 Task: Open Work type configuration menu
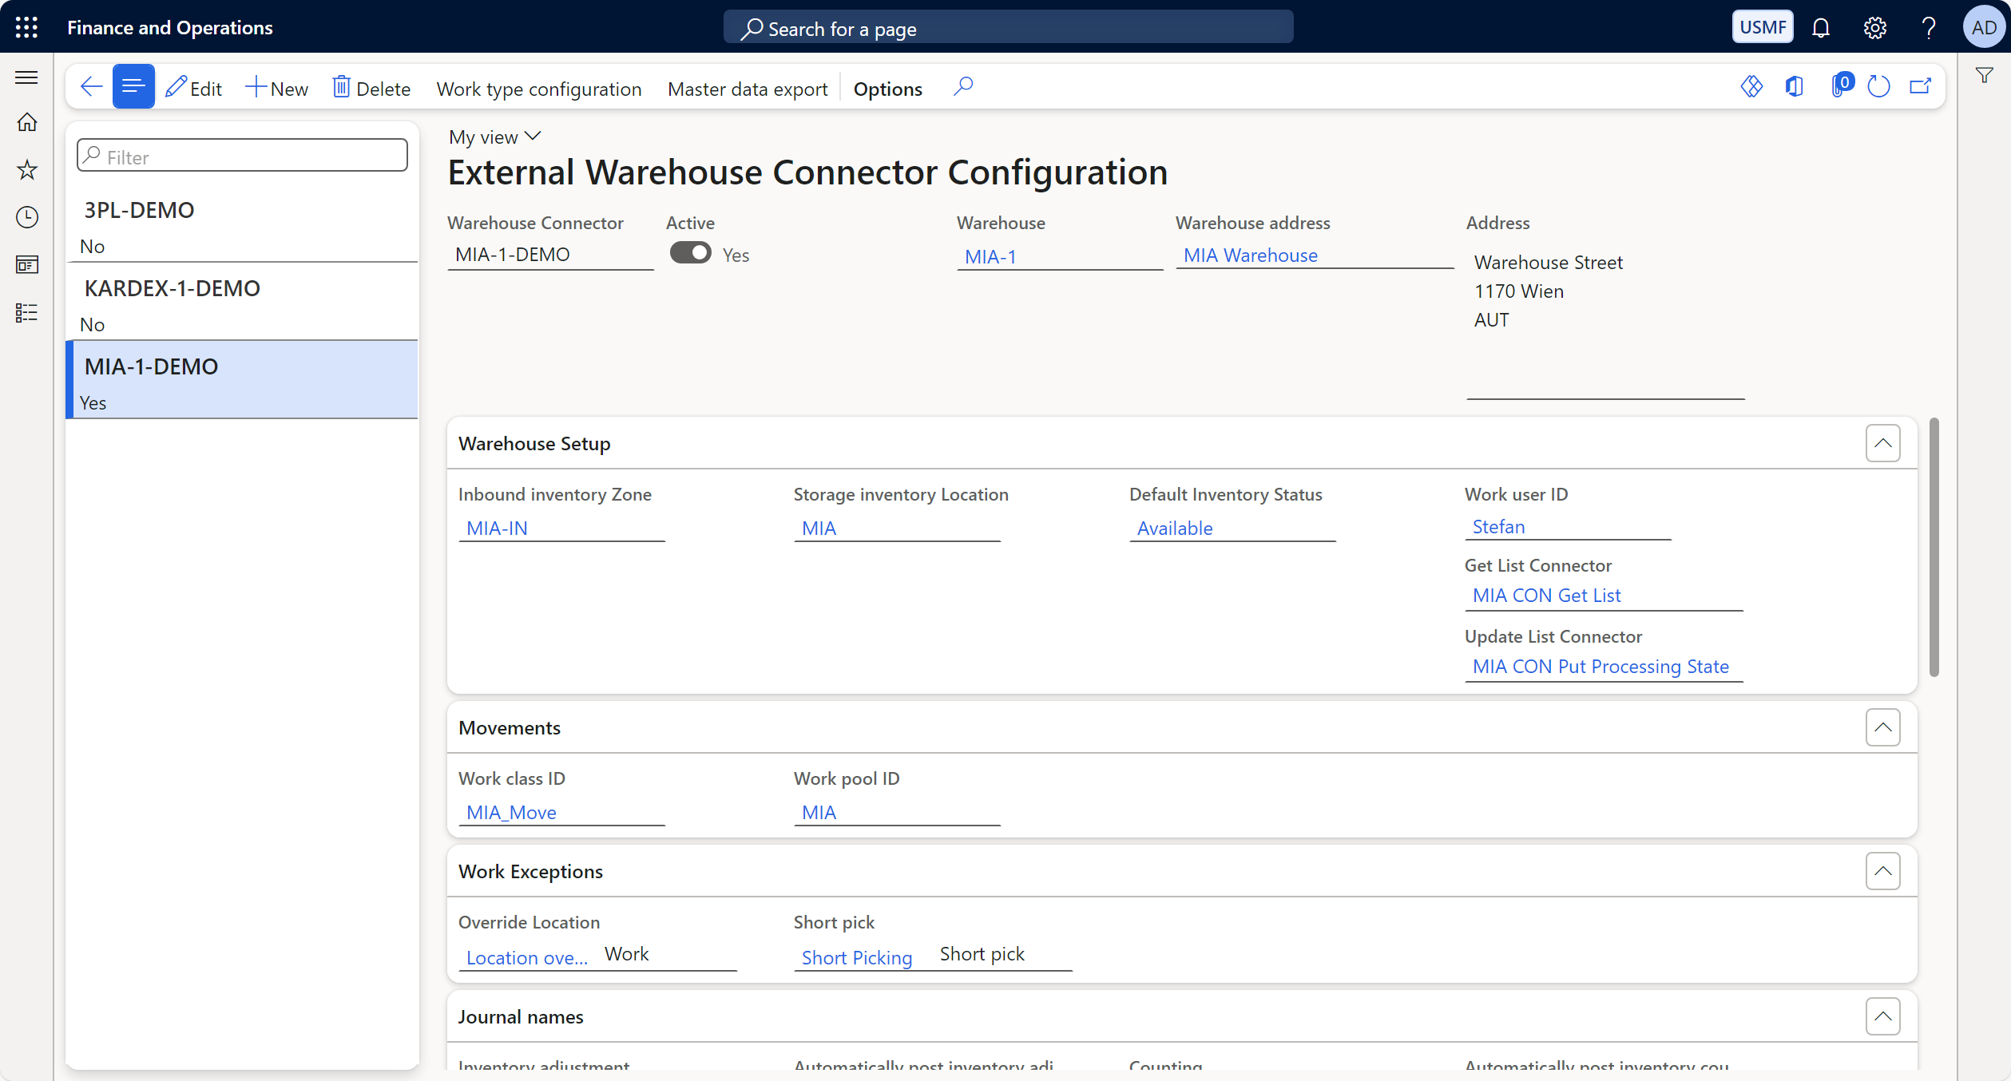(x=538, y=89)
